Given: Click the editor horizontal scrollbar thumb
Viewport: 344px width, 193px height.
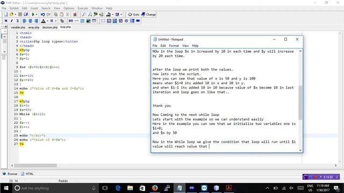Looking at the screenshot, I should click(x=35, y=166).
